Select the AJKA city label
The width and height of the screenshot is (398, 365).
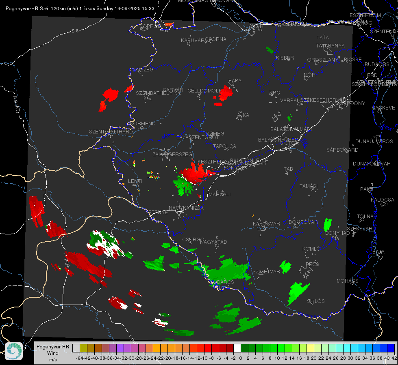[x=243, y=115]
